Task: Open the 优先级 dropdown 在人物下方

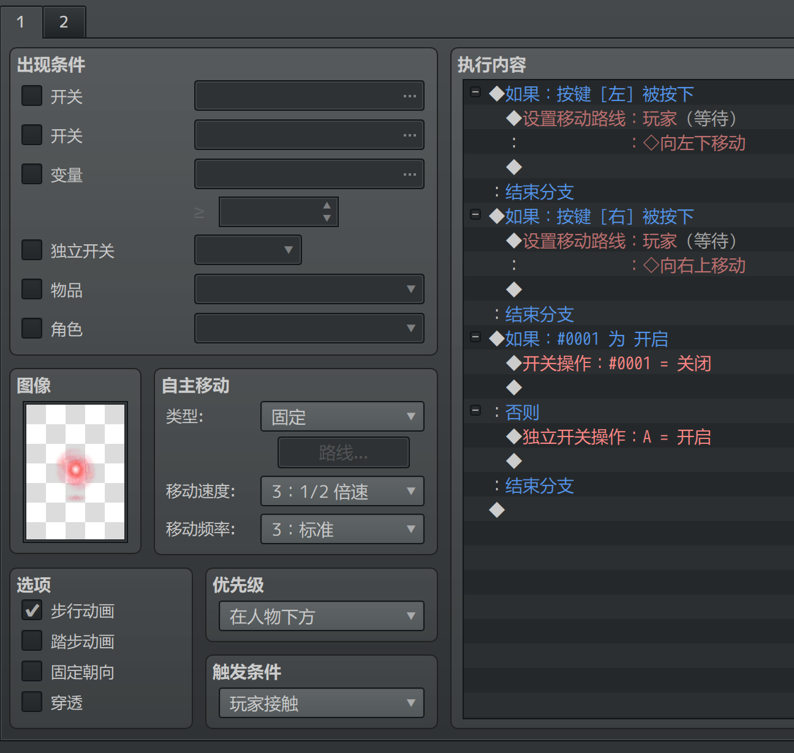Action: [x=322, y=616]
